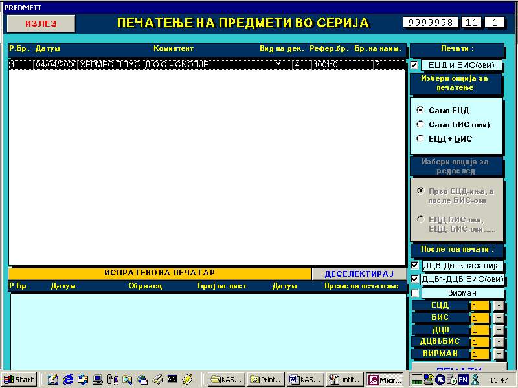Open the Windows Start menu
518x388 pixels.
pyautogui.click(x=19, y=380)
